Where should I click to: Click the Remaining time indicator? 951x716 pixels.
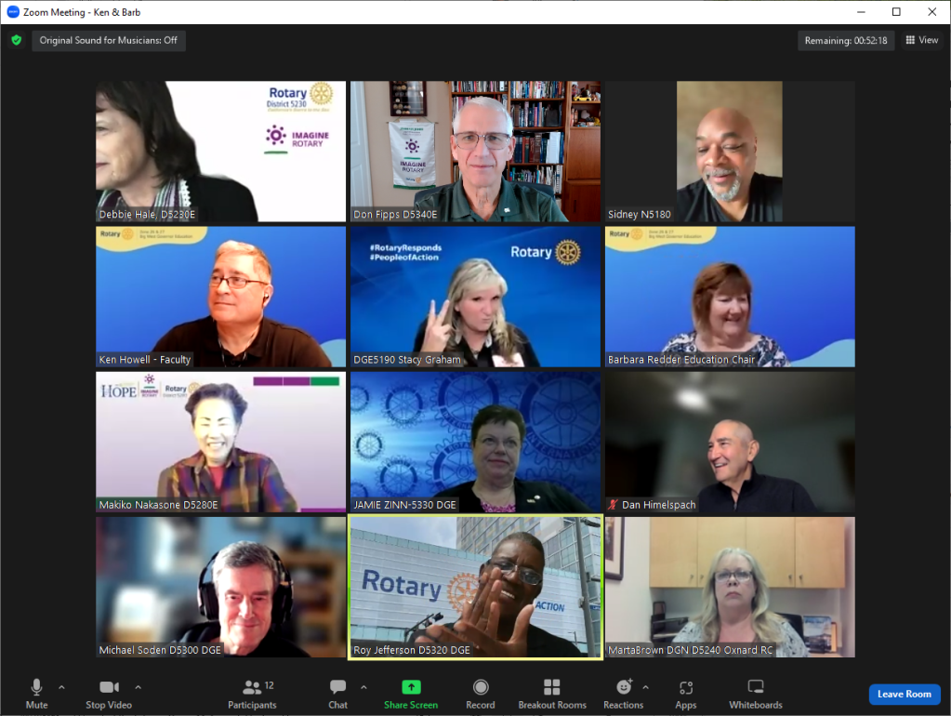pyautogui.click(x=845, y=41)
